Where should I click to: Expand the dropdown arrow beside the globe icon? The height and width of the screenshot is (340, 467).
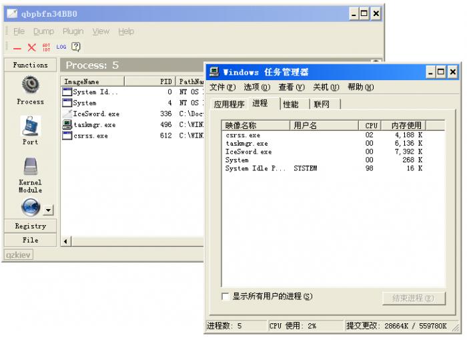click(48, 210)
